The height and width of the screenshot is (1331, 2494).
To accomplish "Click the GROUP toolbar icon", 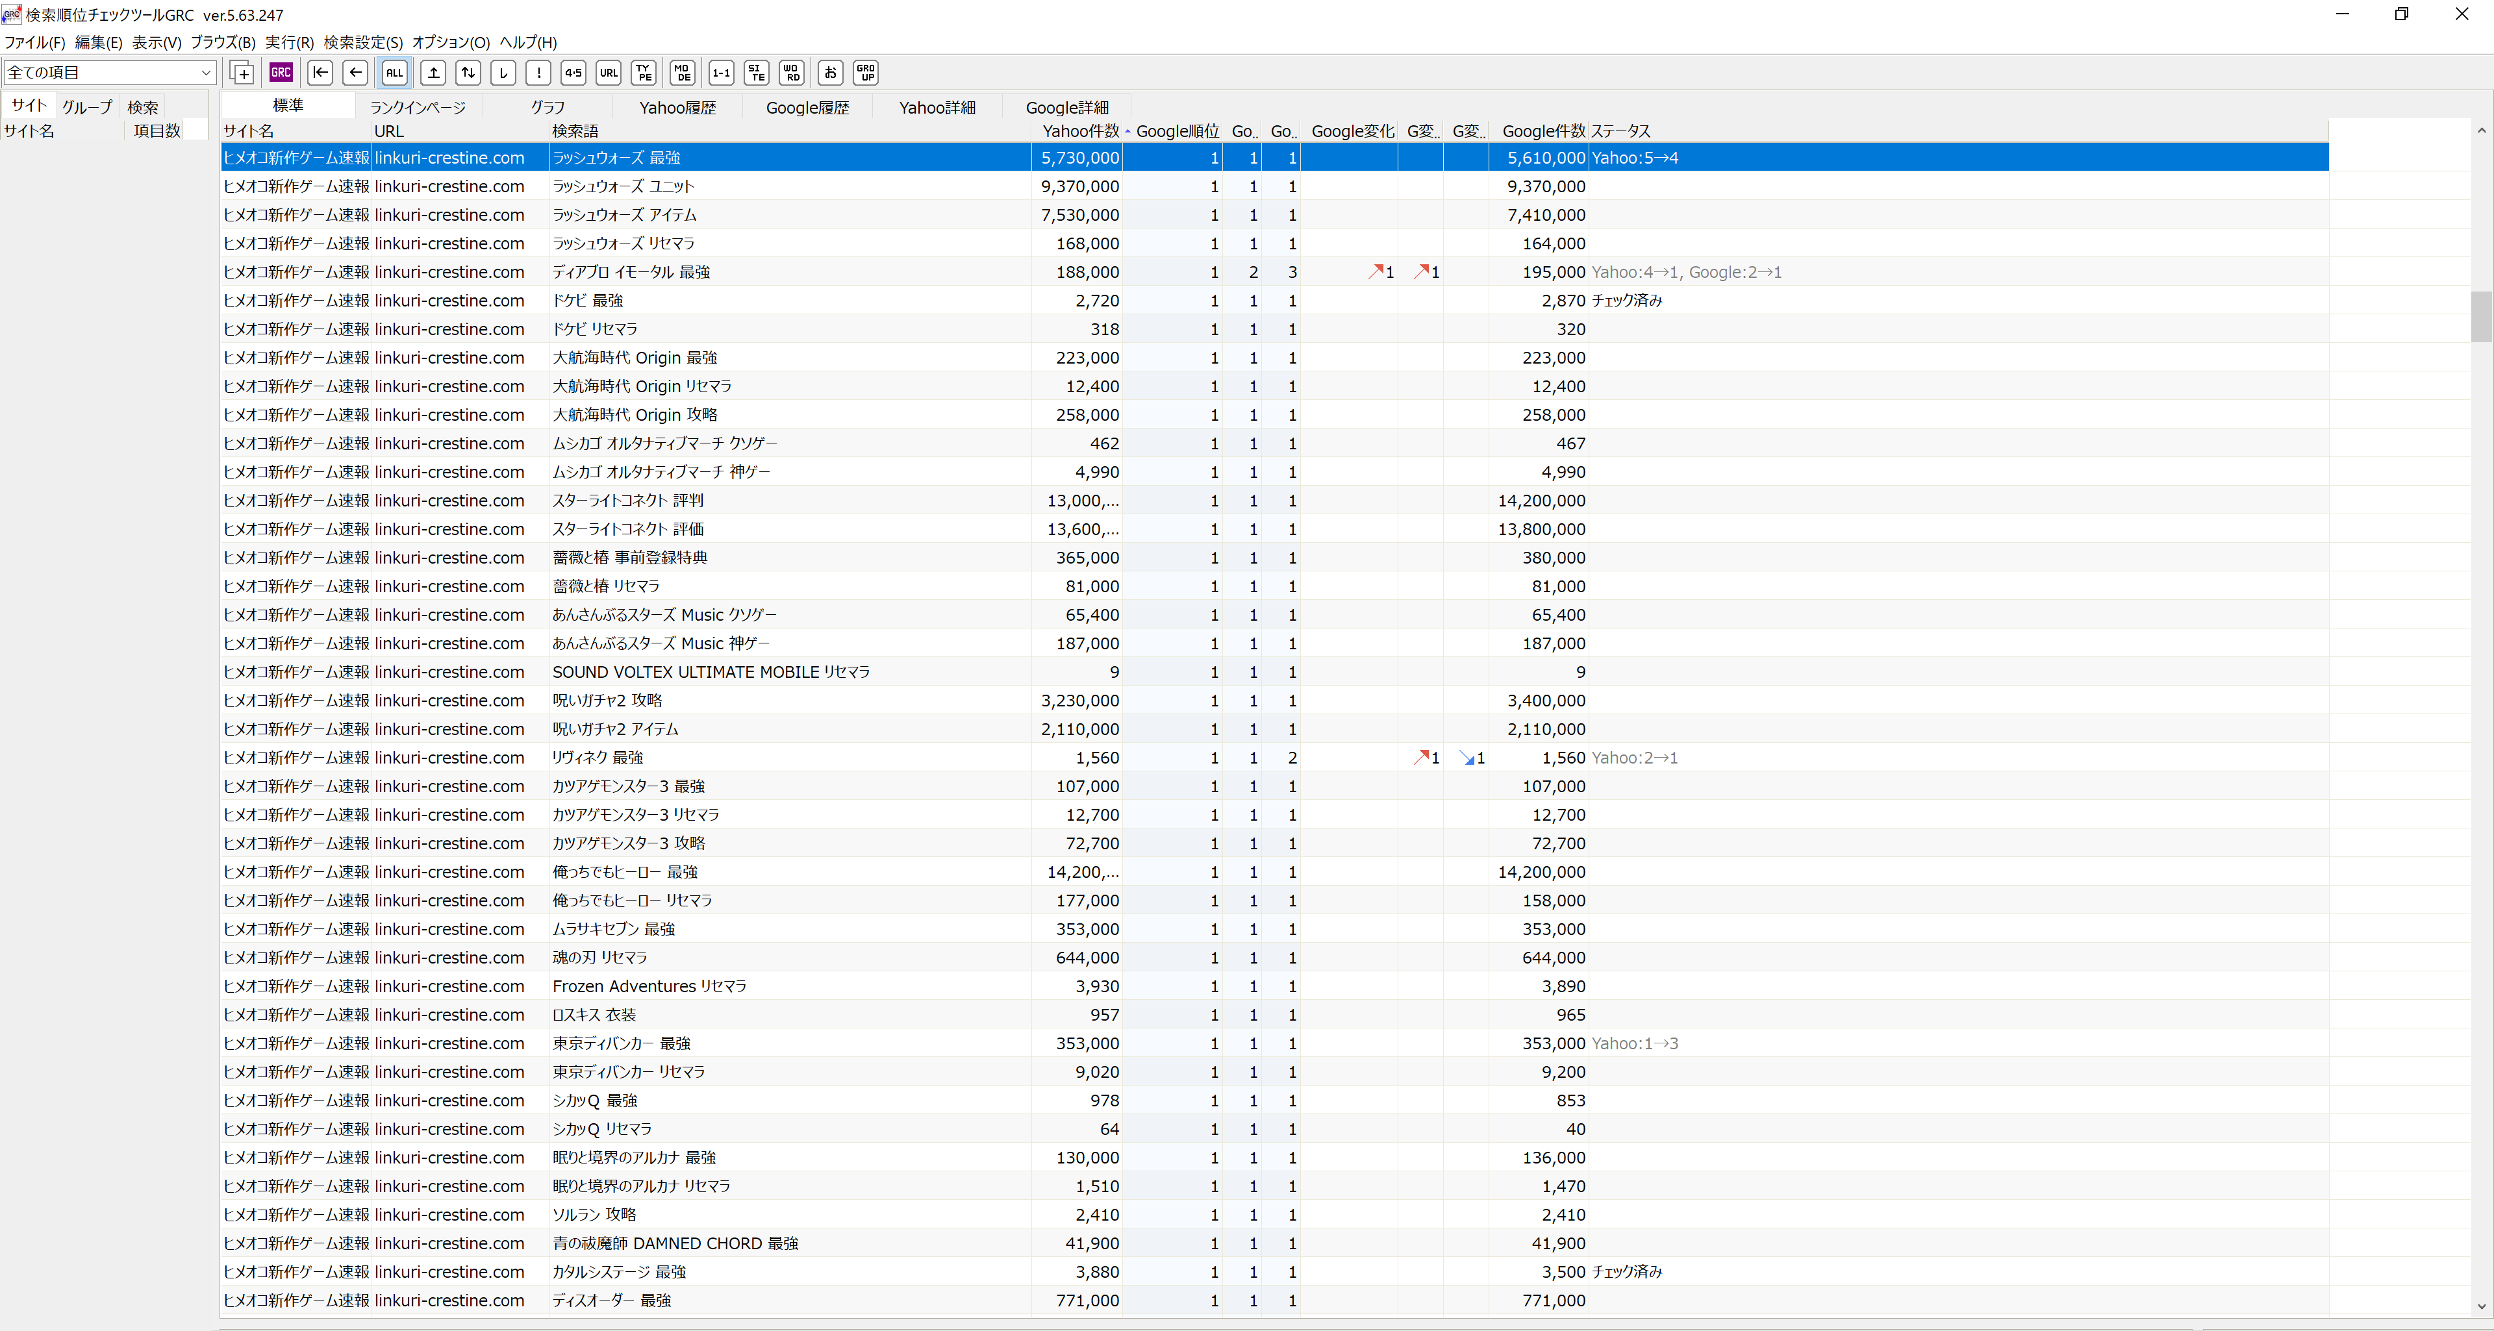I will pos(866,73).
